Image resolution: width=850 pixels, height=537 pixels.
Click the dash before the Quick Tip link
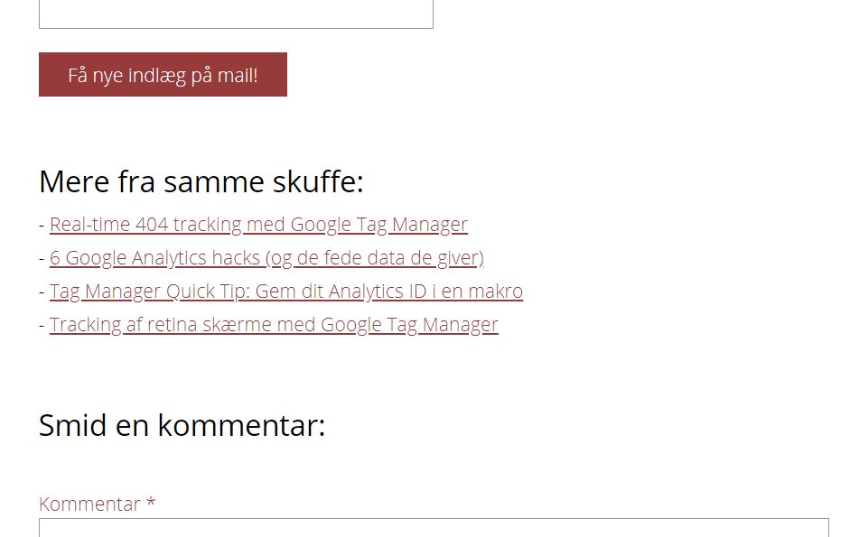(42, 292)
